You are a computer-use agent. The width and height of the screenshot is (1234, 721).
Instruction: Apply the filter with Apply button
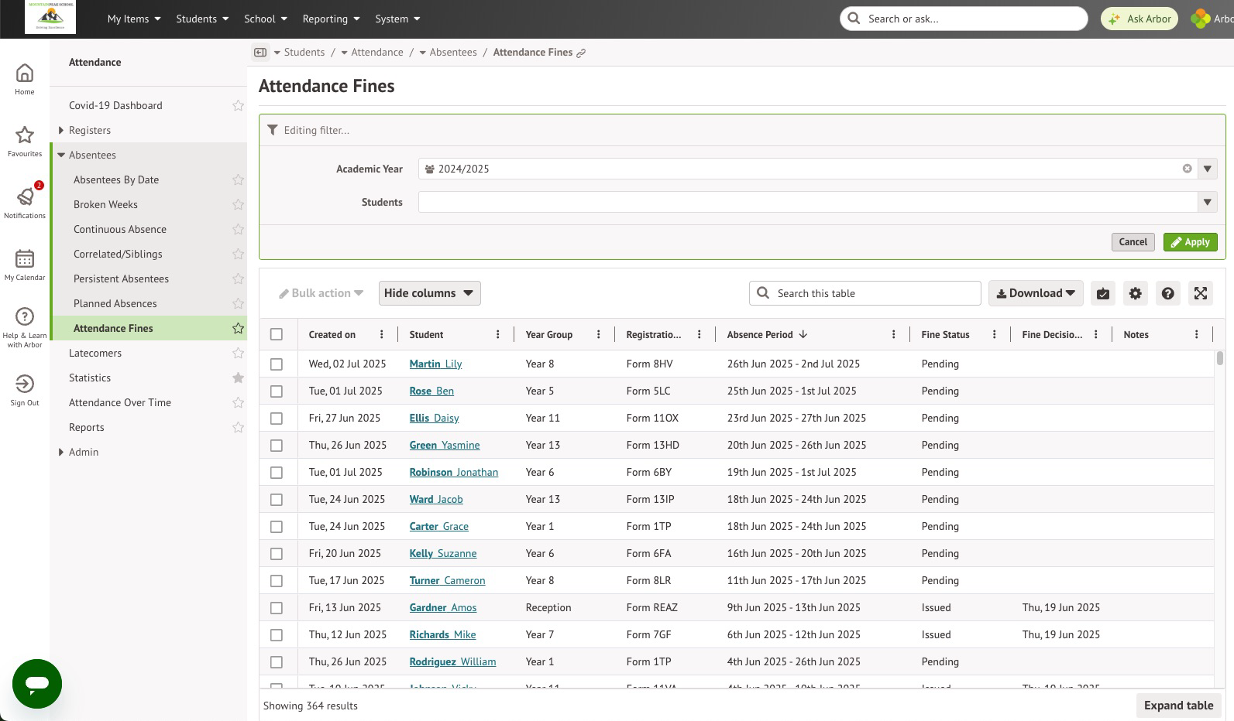pyautogui.click(x=1190, y=242)
